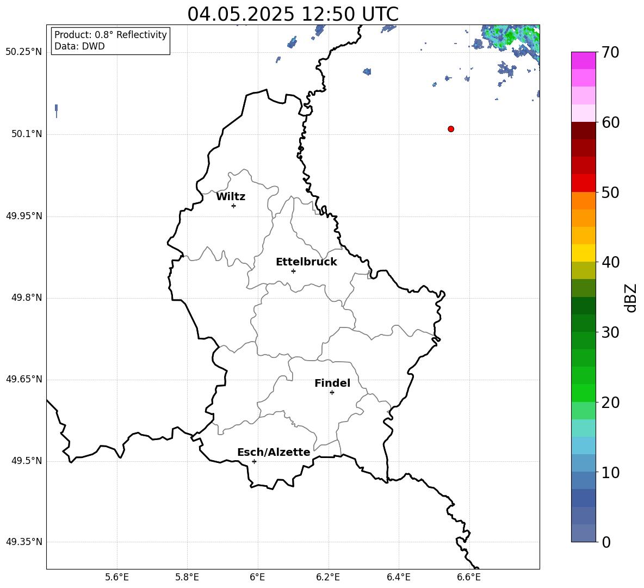The width and height of the screenshot is (644, 588).
Task: Click the 49.5°N latitude label
Action: tap(27, 461)
